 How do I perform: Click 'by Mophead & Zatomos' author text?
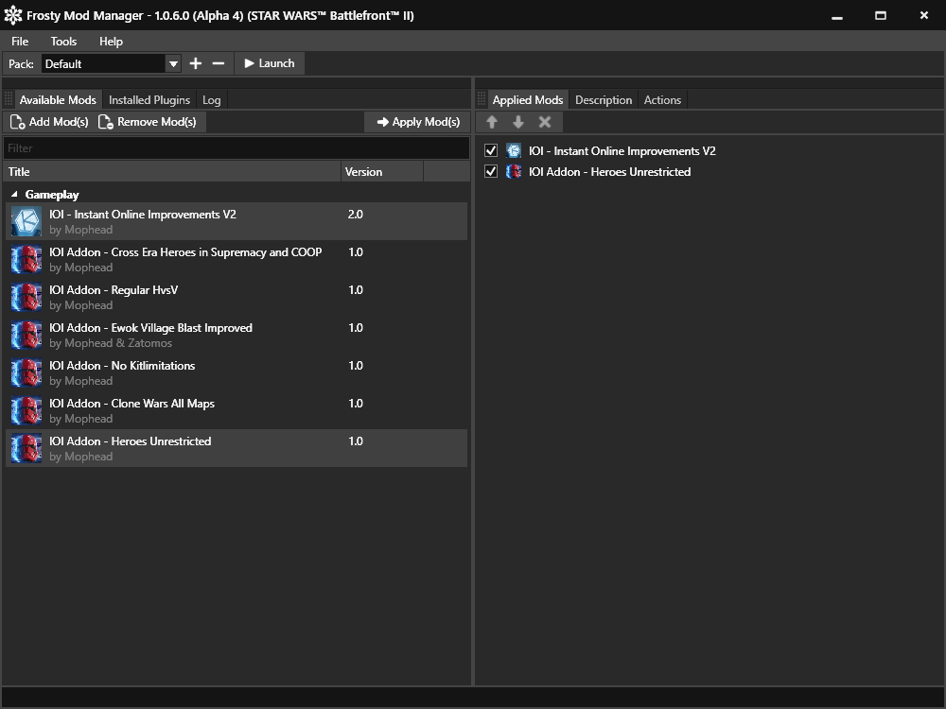coord(111,343)
